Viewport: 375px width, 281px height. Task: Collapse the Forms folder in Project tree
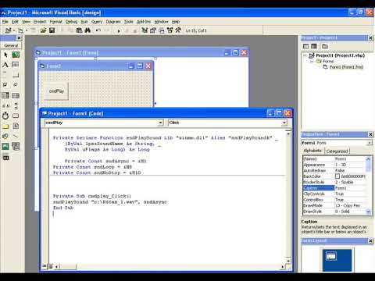tap(312, 62)
